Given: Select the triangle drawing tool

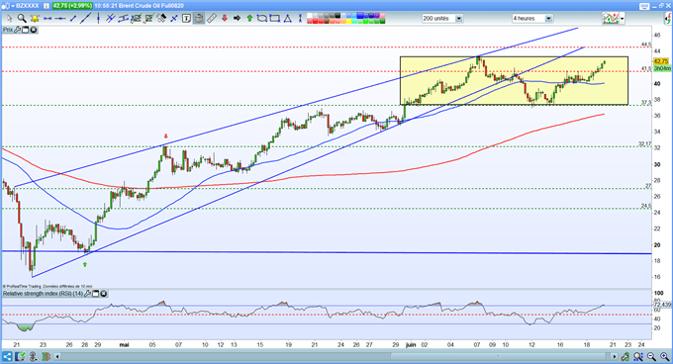Looking at the screenshot, I should tap(288, 19).
